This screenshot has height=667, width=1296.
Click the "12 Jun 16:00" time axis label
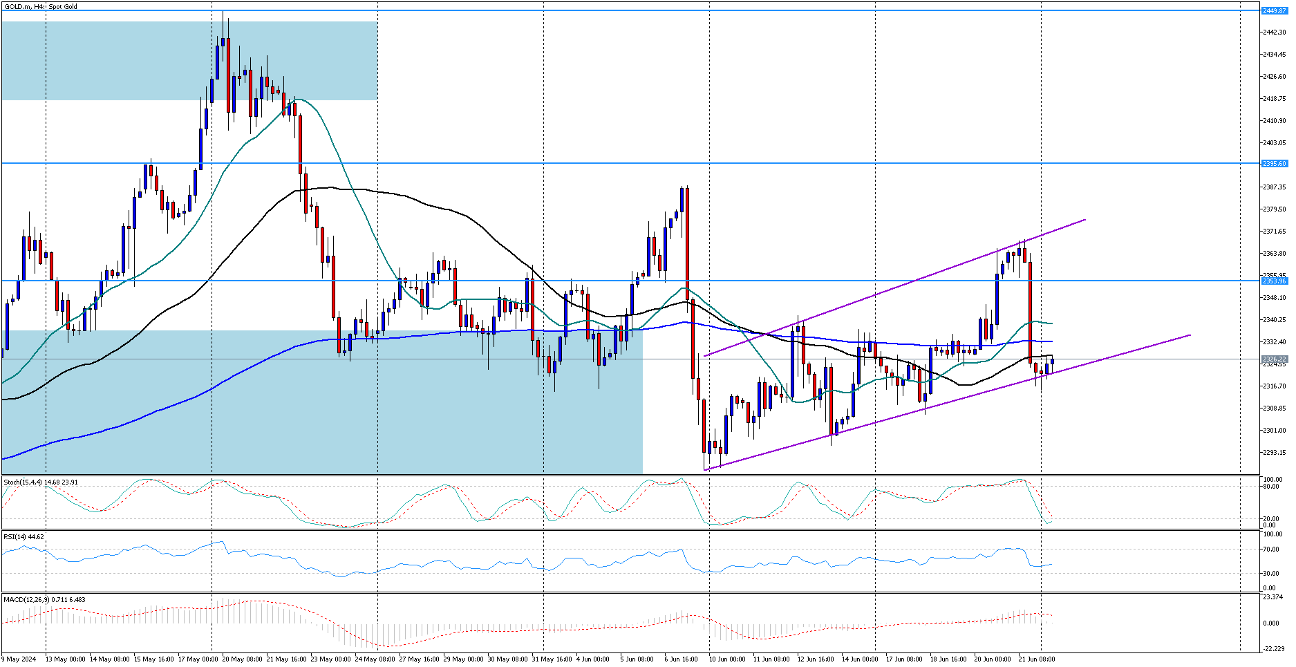pyautogui.click(x=816, y=659)
